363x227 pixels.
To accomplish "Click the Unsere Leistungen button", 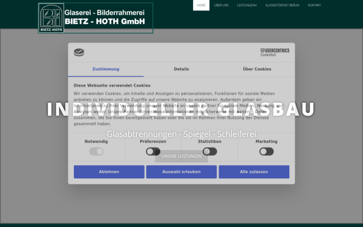I will coord(181,156).
